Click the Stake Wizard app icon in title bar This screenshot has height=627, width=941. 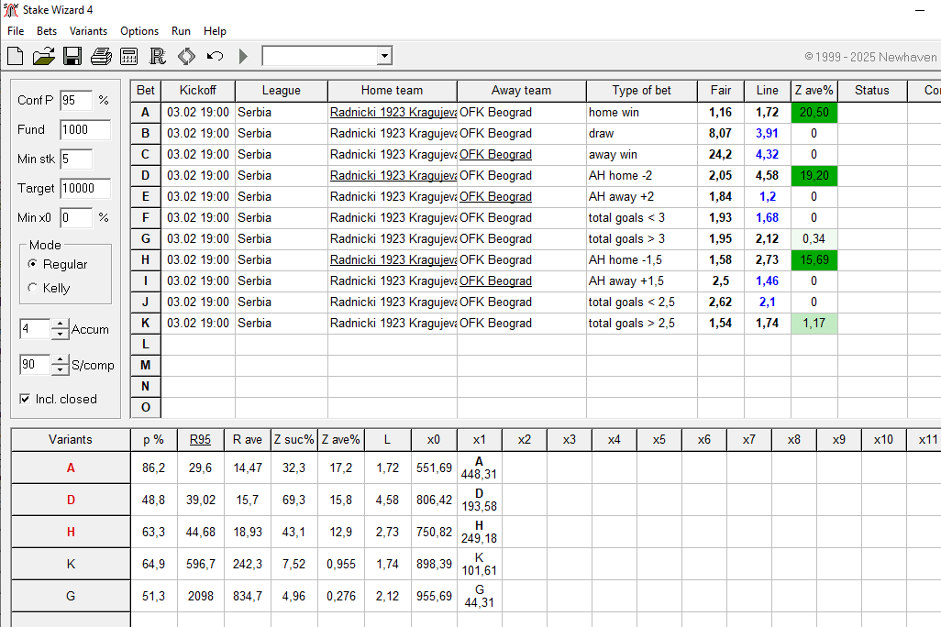(x=11, y=9)
